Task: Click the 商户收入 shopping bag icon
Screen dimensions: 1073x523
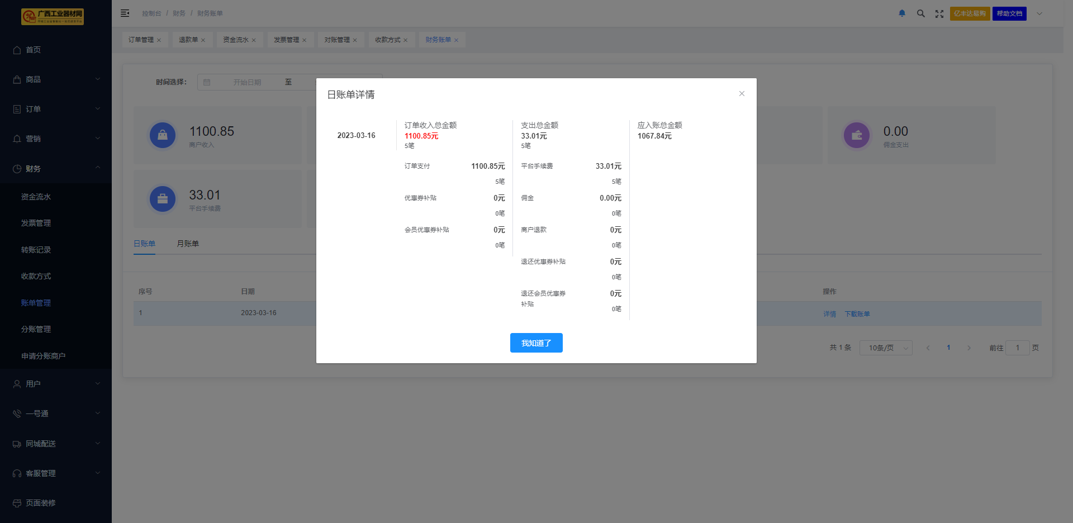Action: [163, 135]
